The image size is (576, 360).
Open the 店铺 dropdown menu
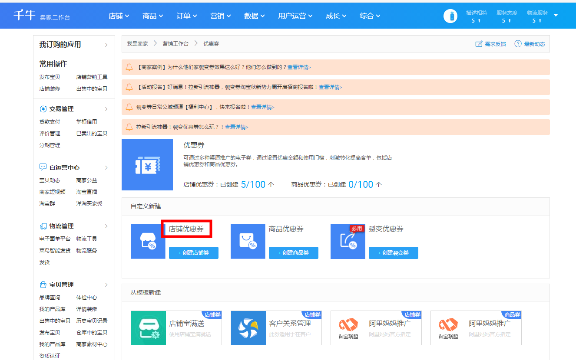(x=119, y=16)
